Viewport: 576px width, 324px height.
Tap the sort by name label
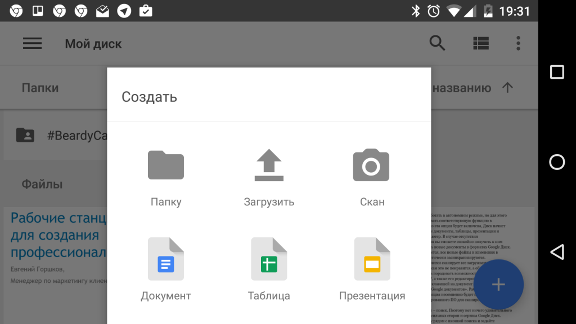(461, 88)
